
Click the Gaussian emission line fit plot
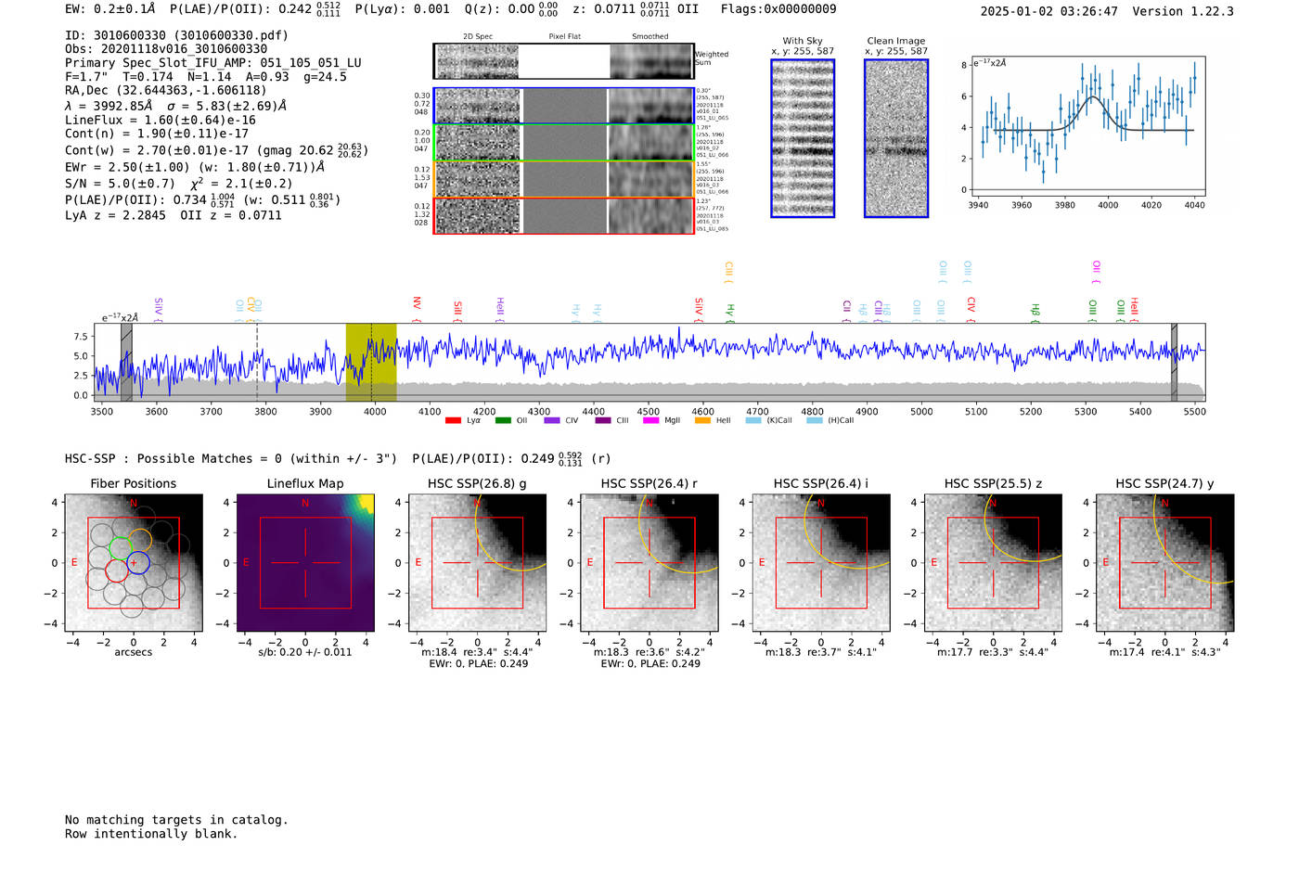point(1087,126)
